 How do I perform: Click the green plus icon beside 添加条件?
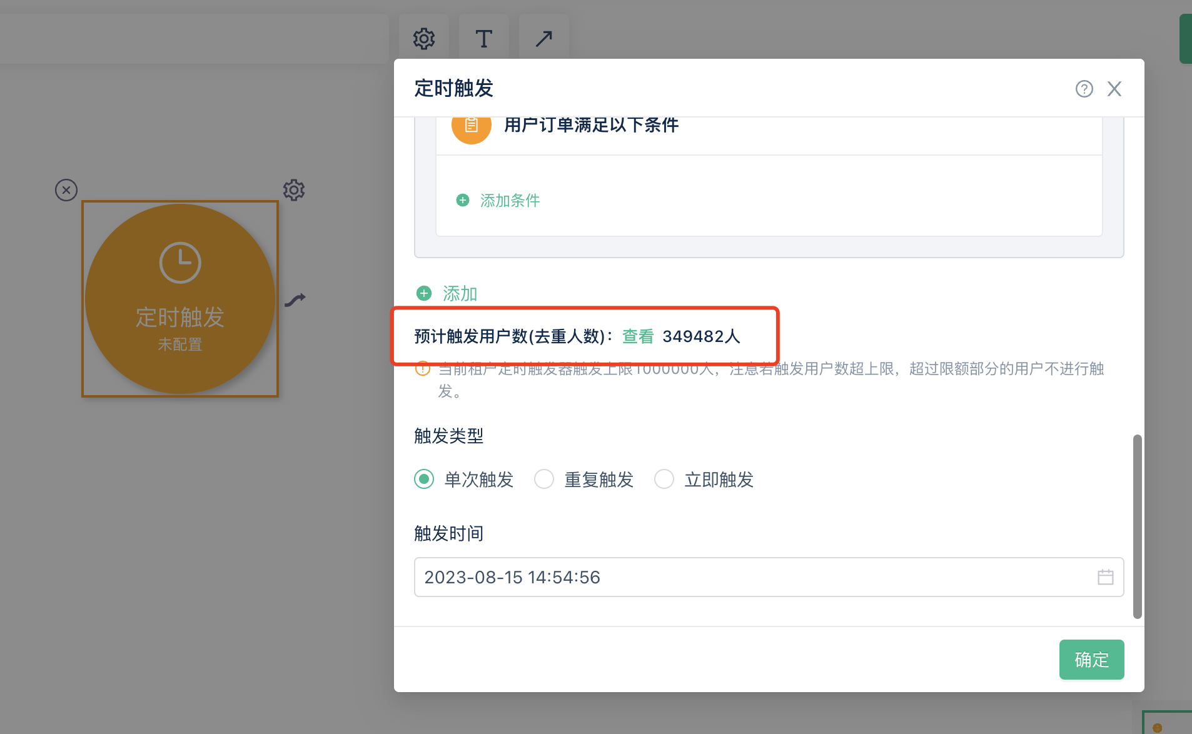click(463, 200)
